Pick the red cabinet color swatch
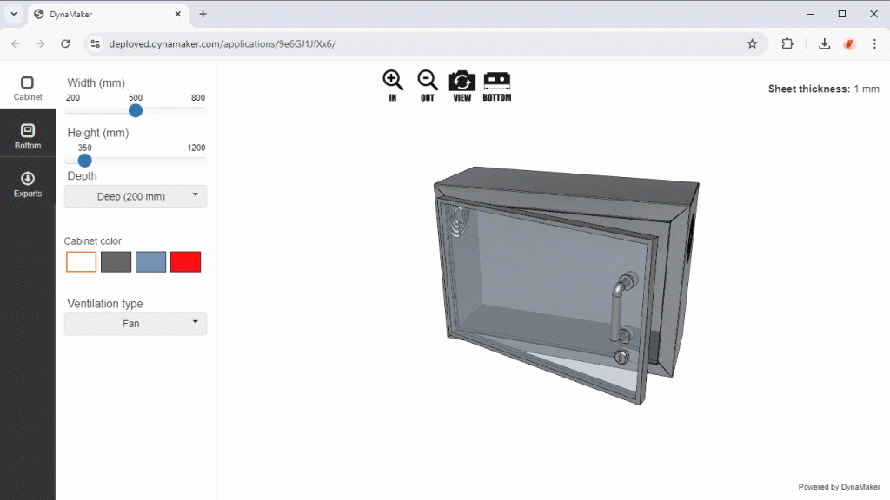Image resolution: width=890 pixels, height=500 pixels. tap(186, 262)
